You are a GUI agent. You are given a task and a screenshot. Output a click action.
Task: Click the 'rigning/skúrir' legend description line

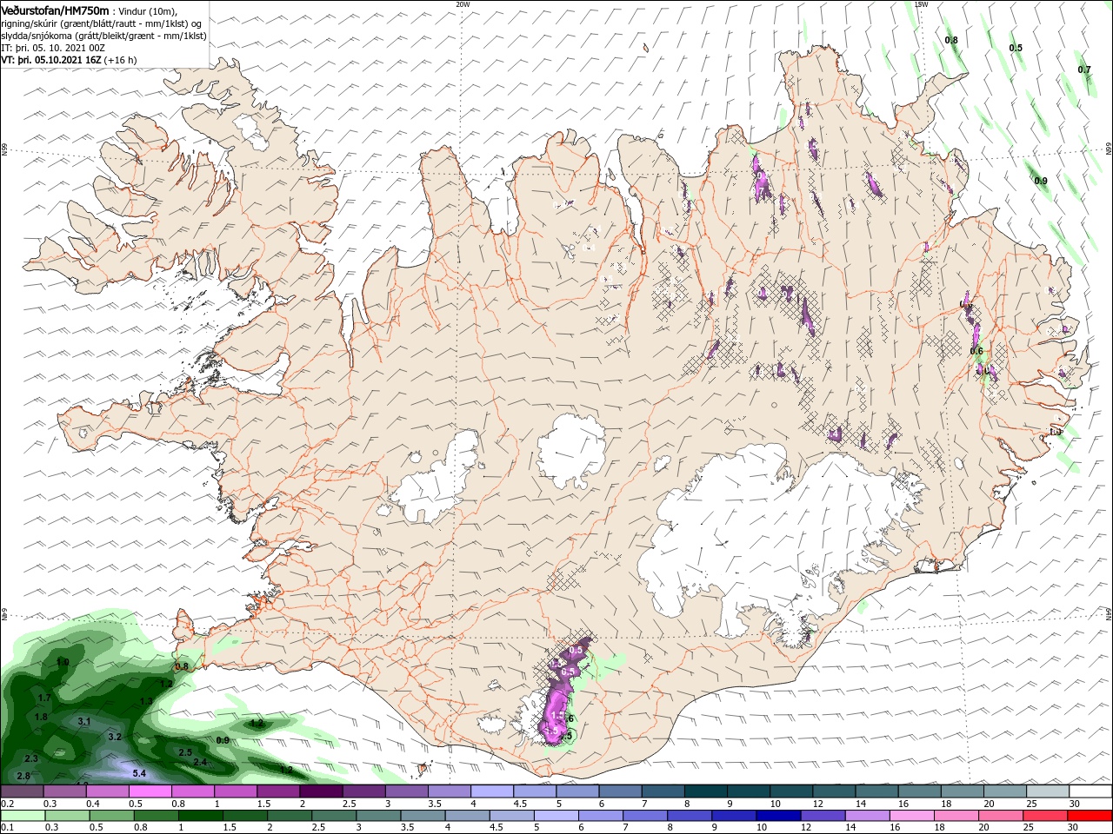(101, 23)
